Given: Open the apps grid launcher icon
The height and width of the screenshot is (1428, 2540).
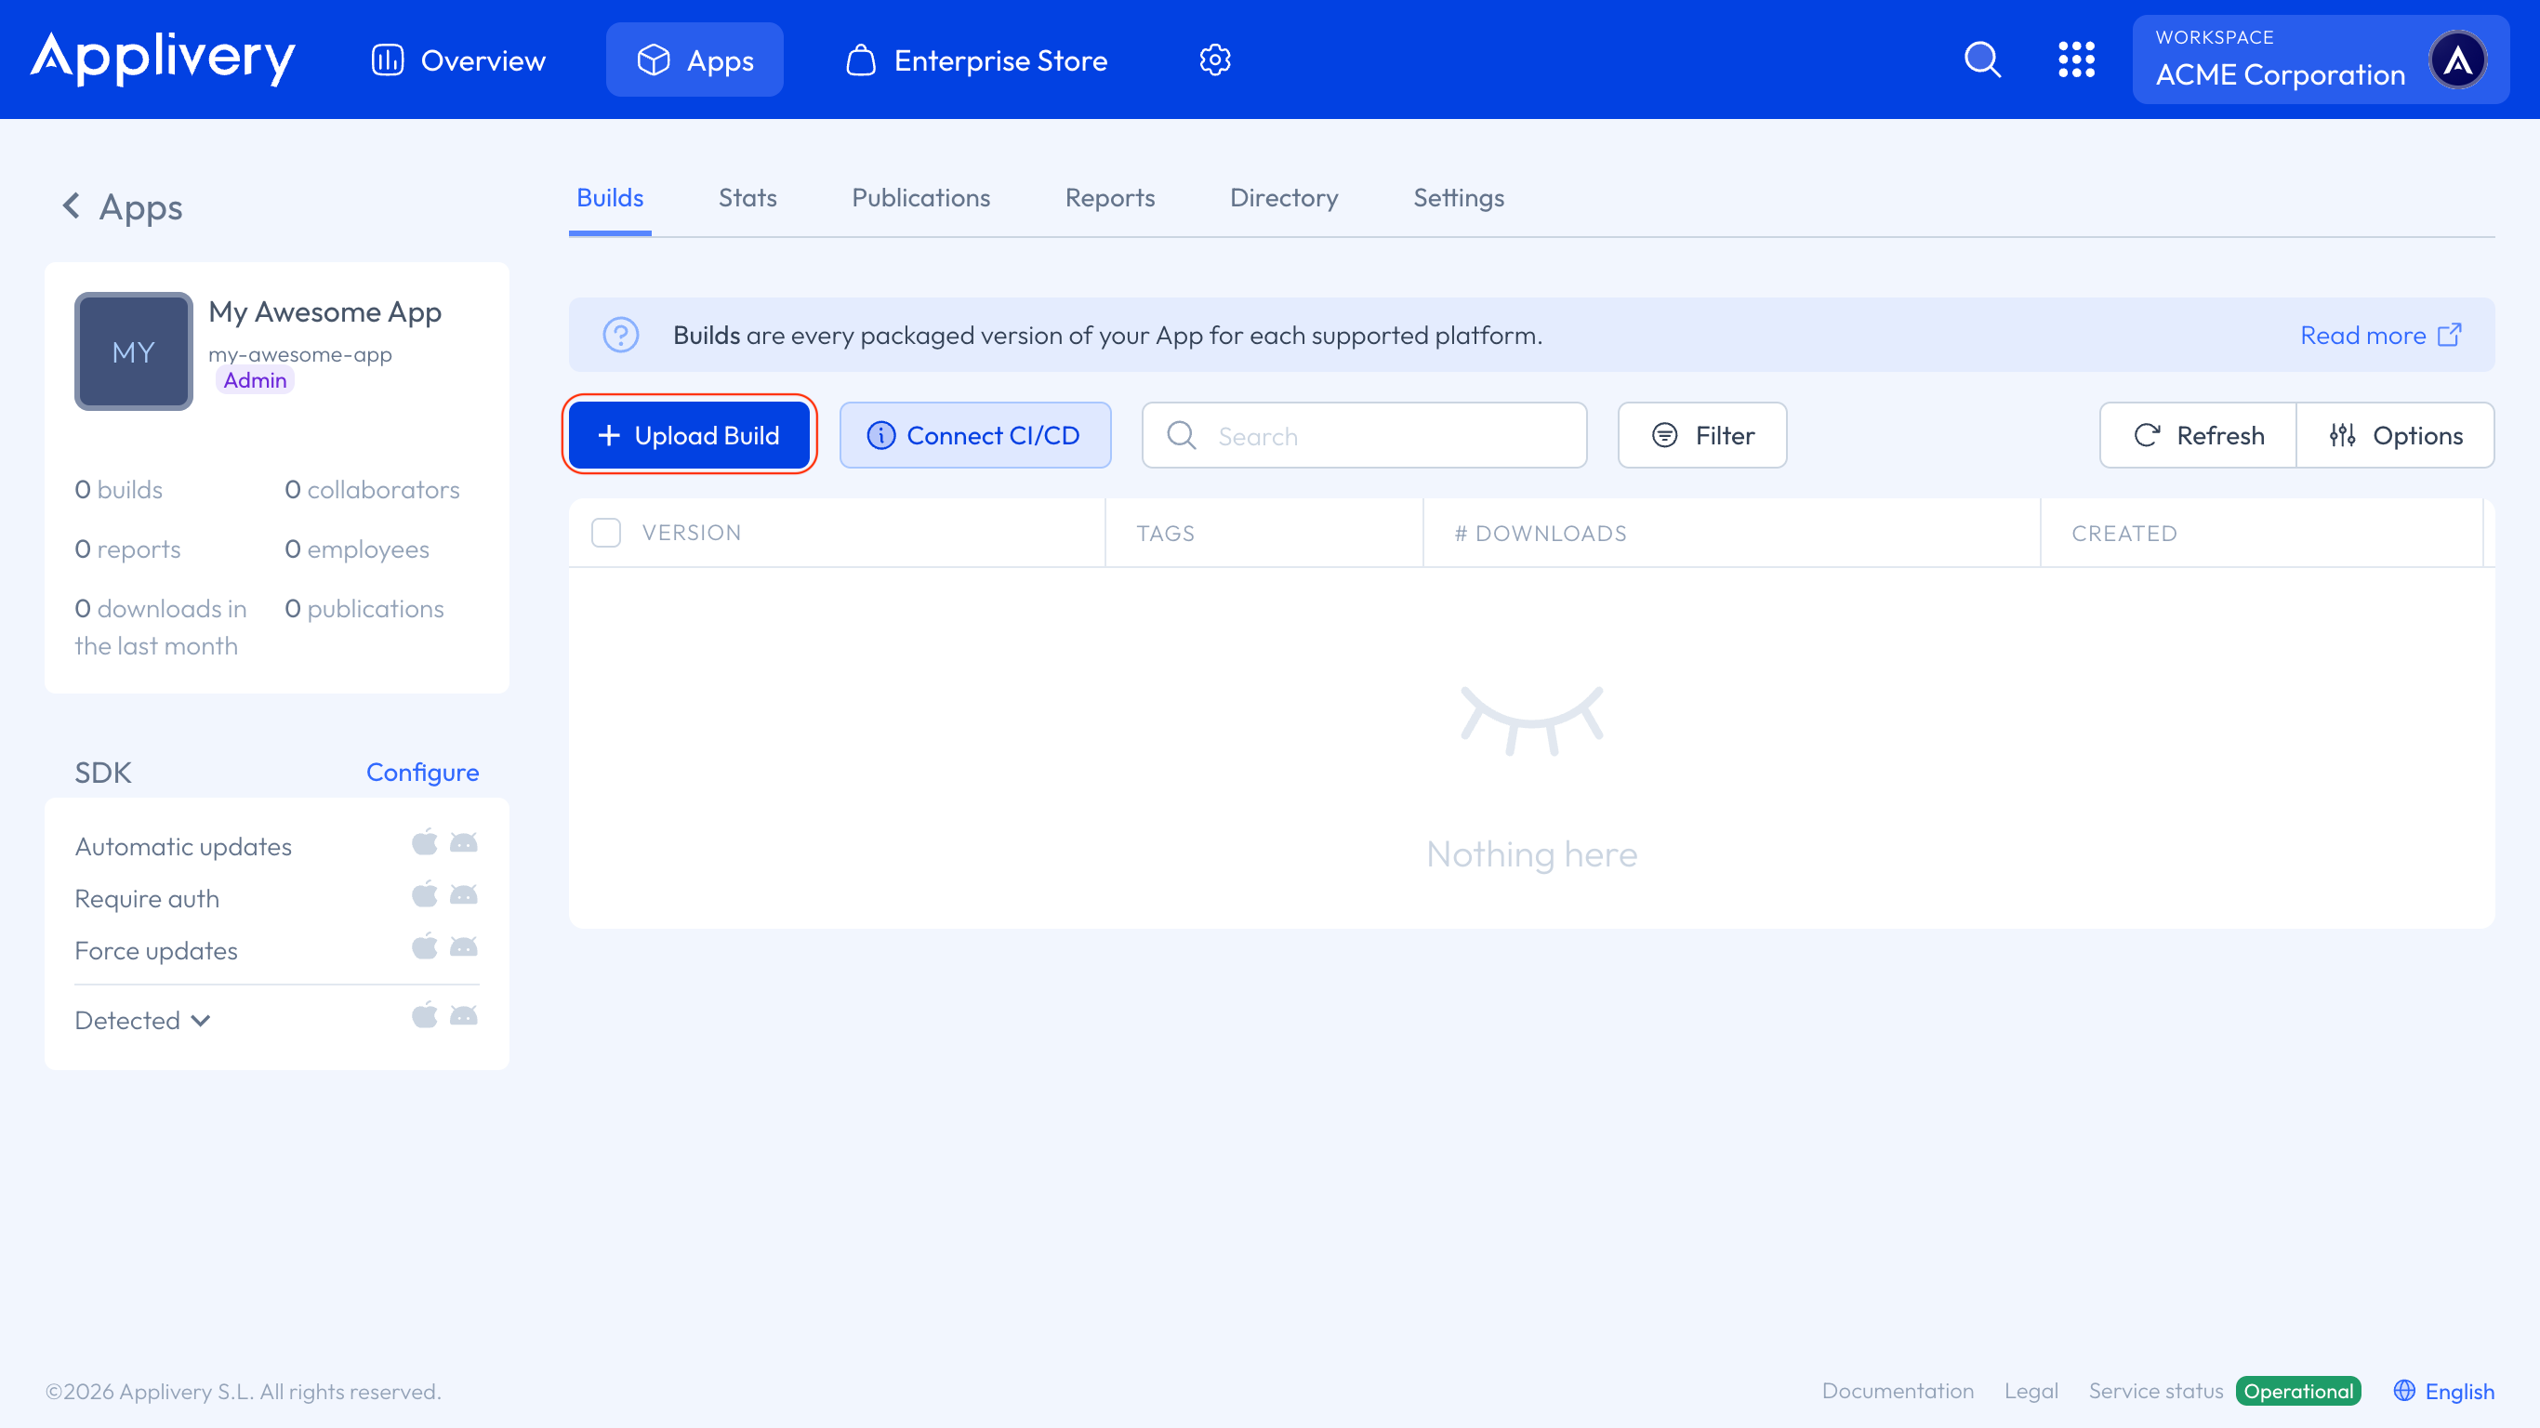Looking at the screenshot, I should click(x=2075, y=60).
